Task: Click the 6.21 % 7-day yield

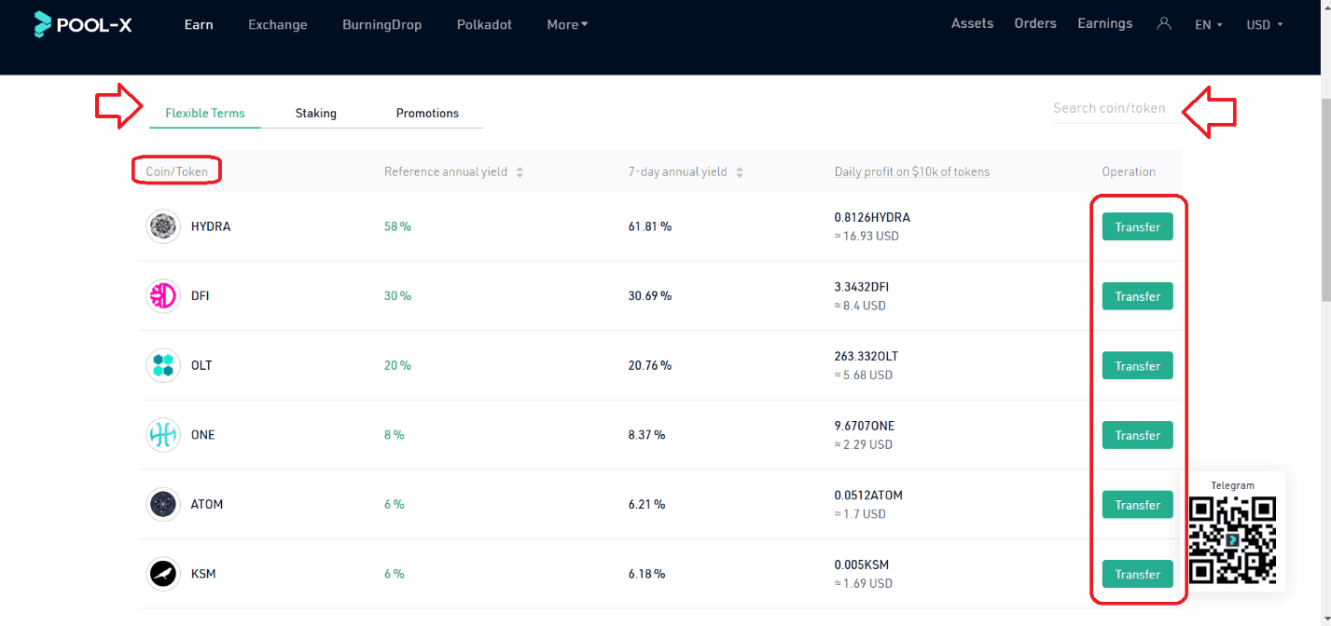Action: point(647,504)
